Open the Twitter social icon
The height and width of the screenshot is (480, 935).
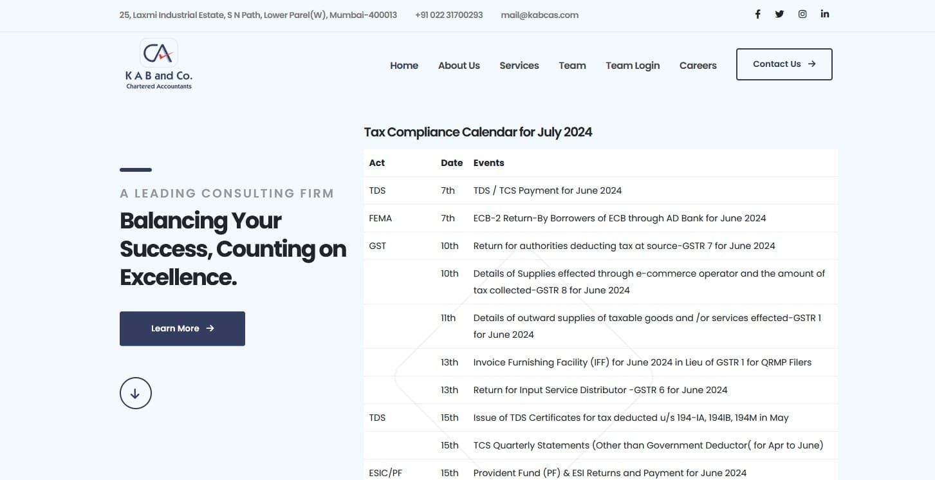(779, 14)
